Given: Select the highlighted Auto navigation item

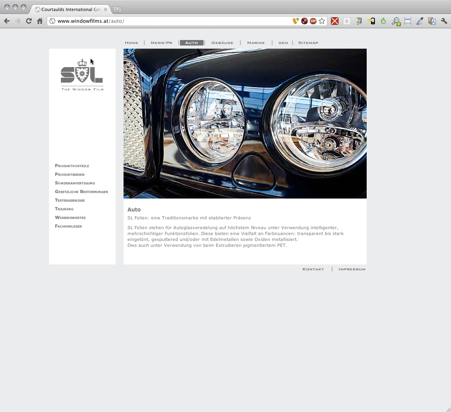Looking at the screenshot, I should [191, 43].
